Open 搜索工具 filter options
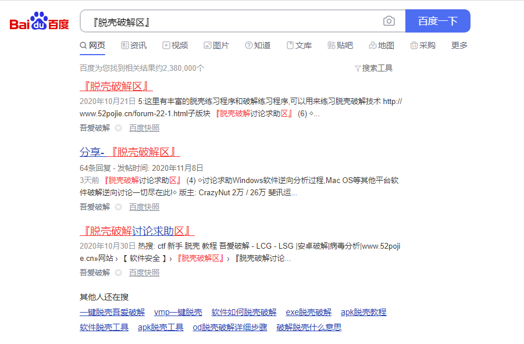This screenshot has height=344, width=524. (373, 69)
